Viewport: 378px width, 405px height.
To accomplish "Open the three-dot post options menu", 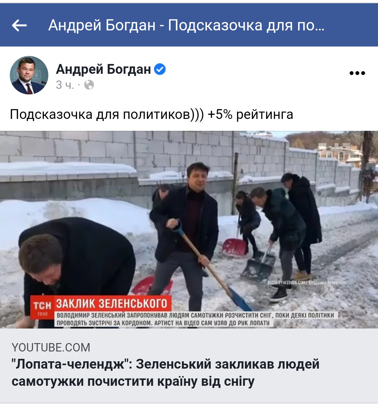I will [x=357, y=73].
